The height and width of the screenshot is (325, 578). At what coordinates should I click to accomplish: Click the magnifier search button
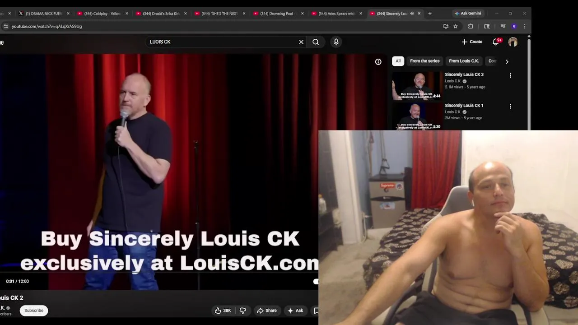point(316,42)
